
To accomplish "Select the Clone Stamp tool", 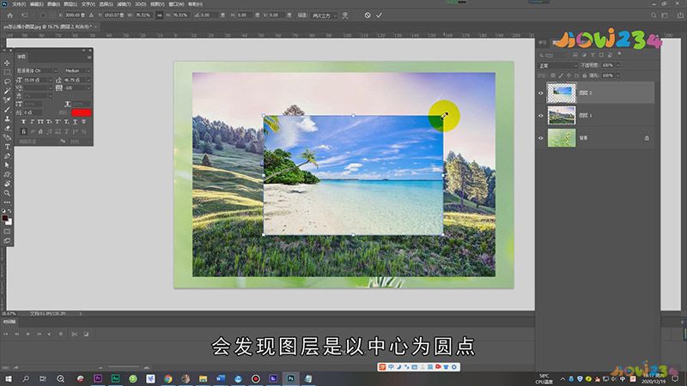I will tap(7, 118).
